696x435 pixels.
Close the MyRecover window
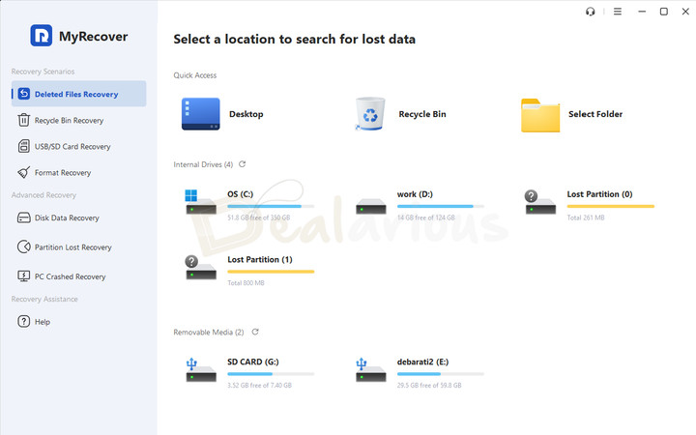tap(685, 12)
